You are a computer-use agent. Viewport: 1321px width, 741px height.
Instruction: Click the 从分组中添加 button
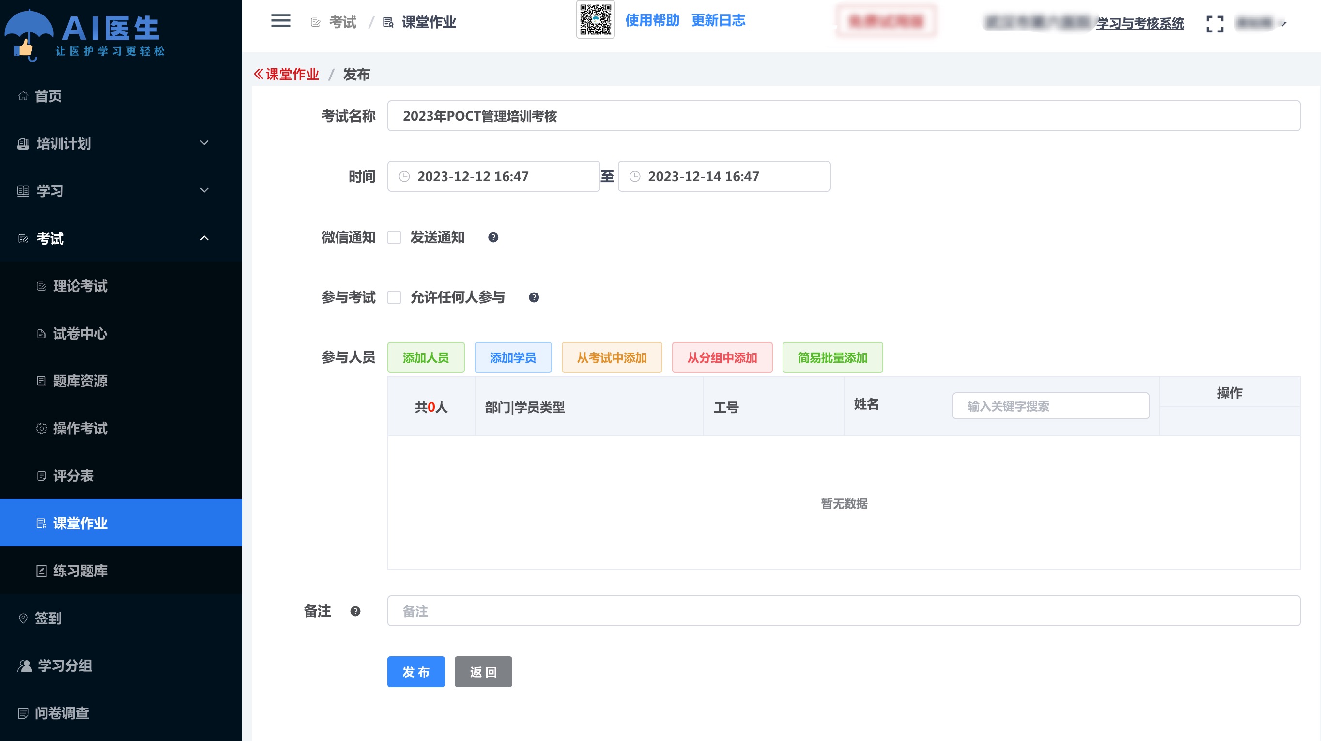tap(722, 357)
